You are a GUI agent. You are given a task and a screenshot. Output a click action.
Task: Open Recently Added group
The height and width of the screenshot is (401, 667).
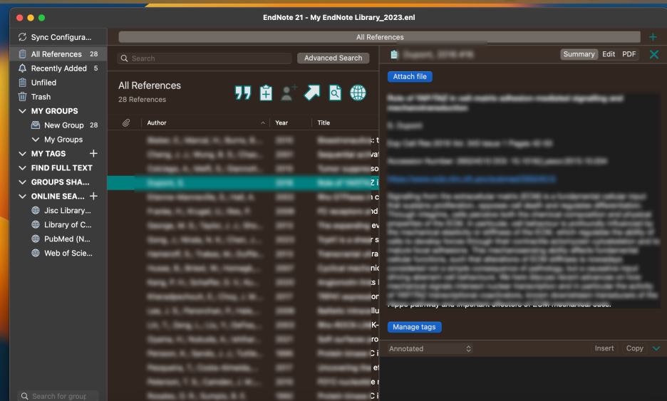click(58, 68)
